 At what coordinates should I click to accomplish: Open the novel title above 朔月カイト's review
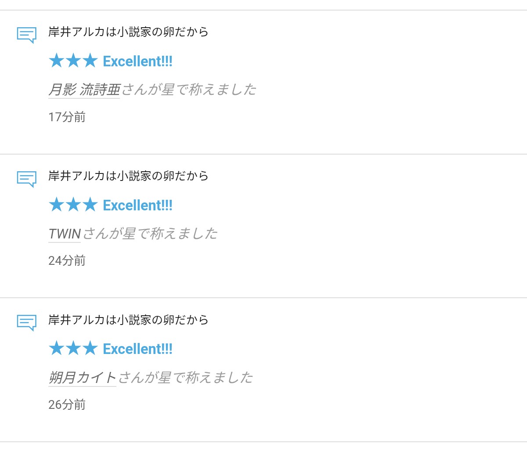coord(128,320)
